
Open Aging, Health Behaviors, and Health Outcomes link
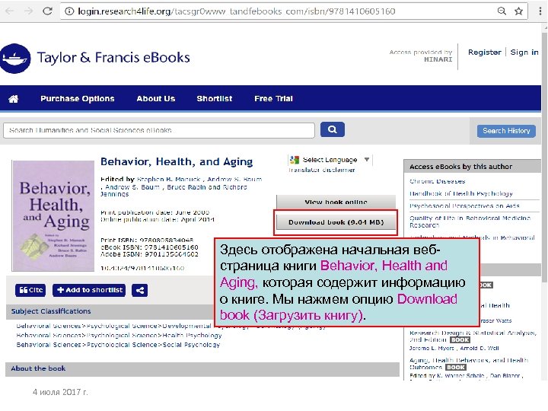[x=469, y=364]
